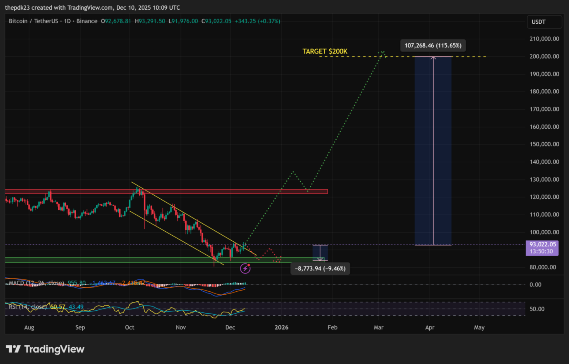Screen dimensions: 569x364
Task: Open the USDT currency selector
Action: pos(544,22)
